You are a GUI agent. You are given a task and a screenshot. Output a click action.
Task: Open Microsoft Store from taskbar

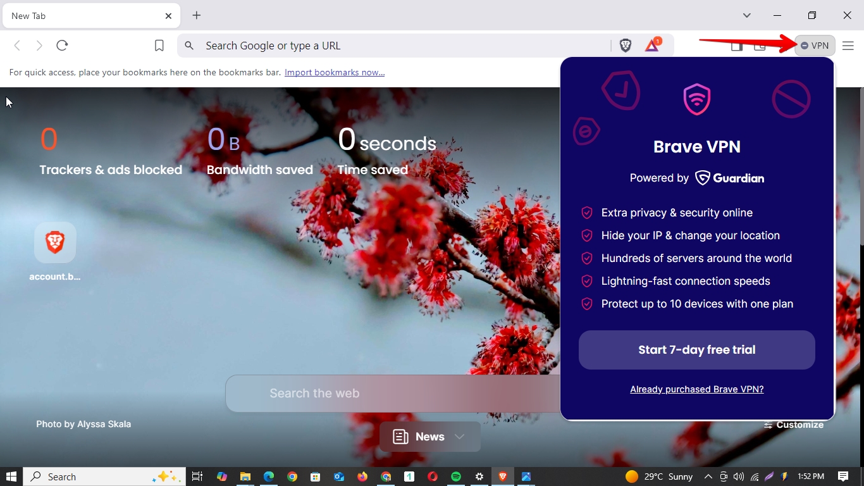(x=316, y=477)
